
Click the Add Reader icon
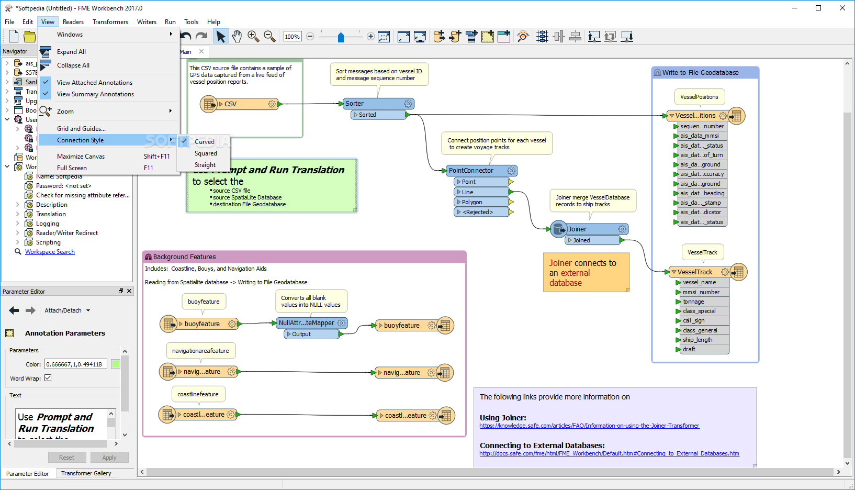pyautogui.click(x=439, y=36)
